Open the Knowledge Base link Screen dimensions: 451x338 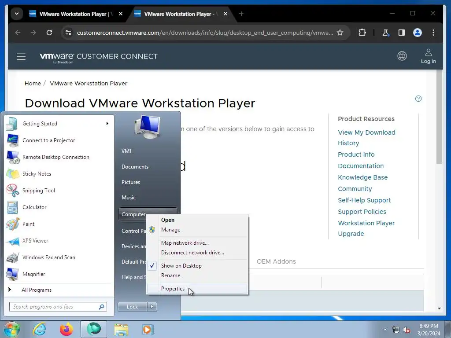point(363,177)
